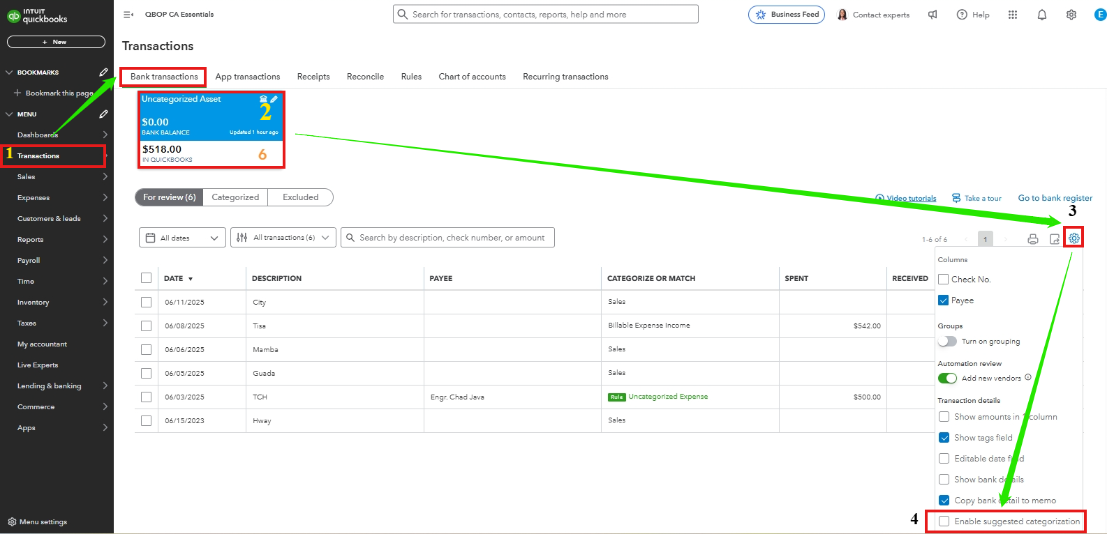Switch to Reconcile tab
The width and height of the screenshot is (1107, 534).
(x=365, y=77)
